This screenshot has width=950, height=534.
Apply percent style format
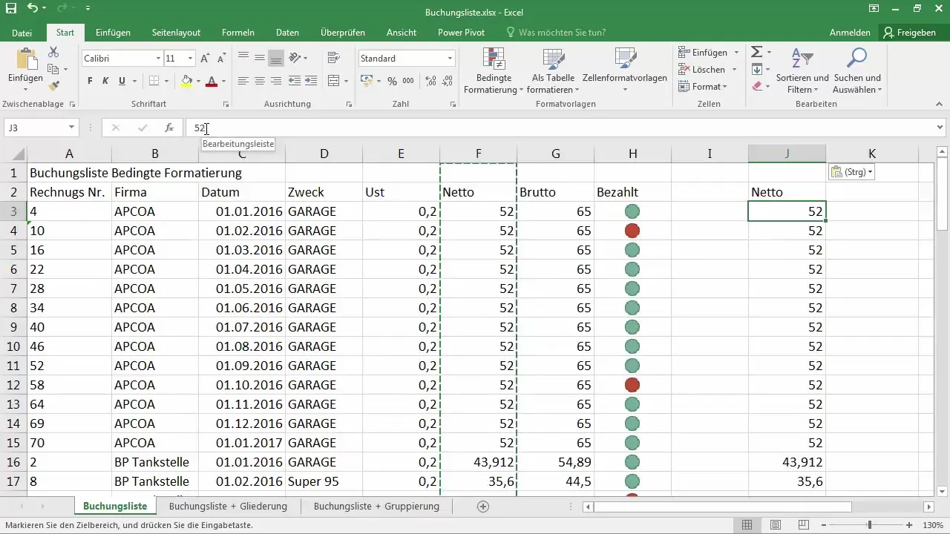[392, 81]
